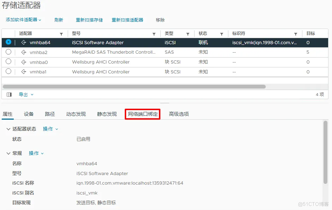Click the 4 项 item count

(320, 95)
